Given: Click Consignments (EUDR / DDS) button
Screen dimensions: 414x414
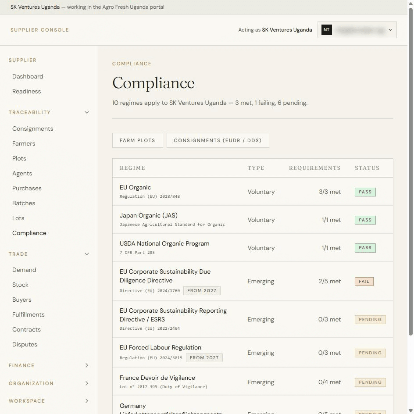Looking at the screenshot, I should [x=218, y=140].
